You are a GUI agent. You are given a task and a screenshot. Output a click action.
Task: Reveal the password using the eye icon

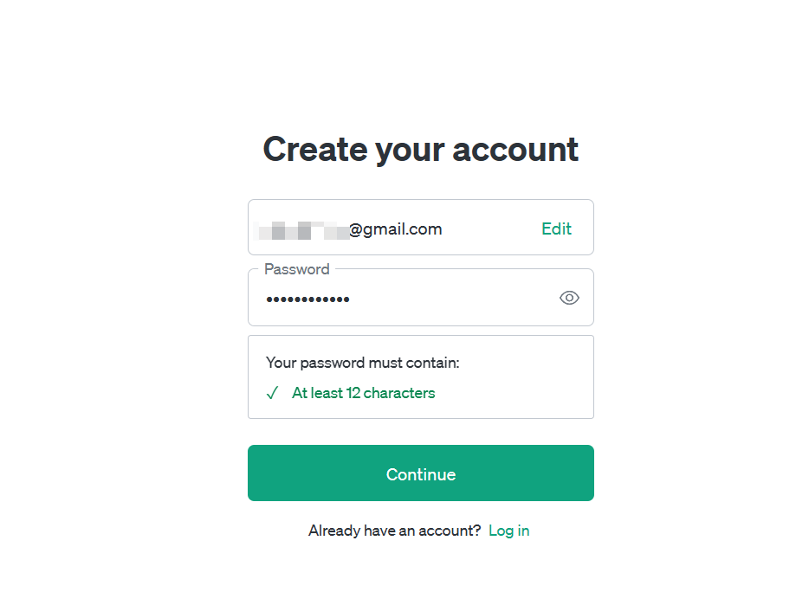569,298
